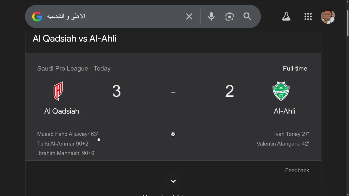Open Google account profile avatar
The height and width of the screenshot is (196, 349).
tap(328, 17)
